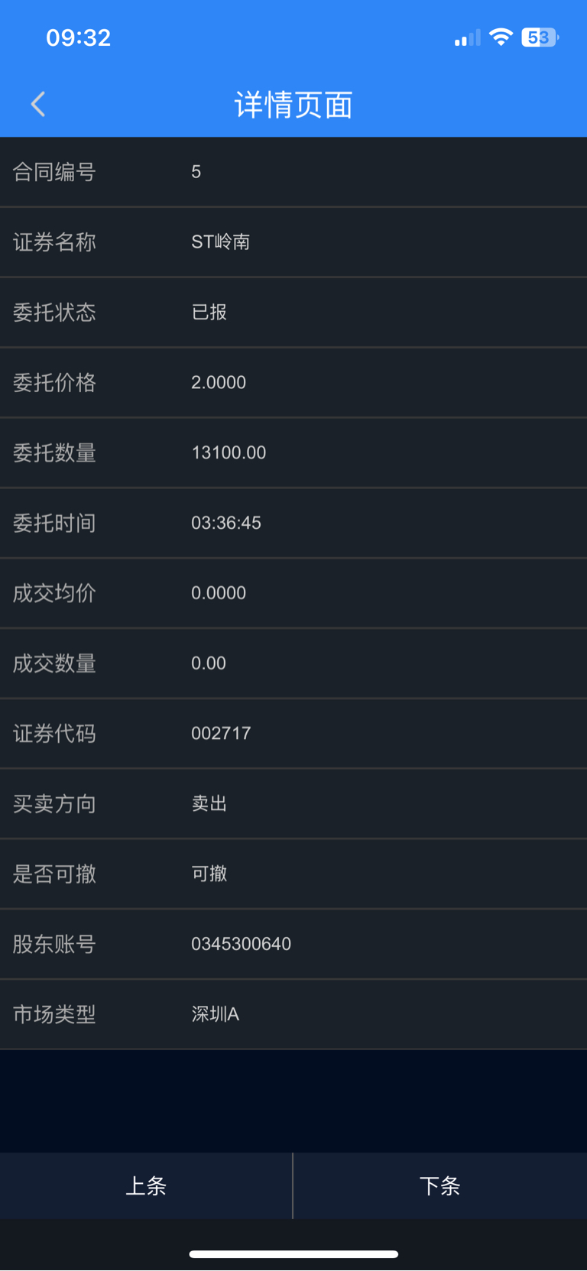Tap the 成交数量 value 0.00
Image resolution: width=587 pixels, height=1271 pixels.
pyautogui.click(x=209, y=663)
